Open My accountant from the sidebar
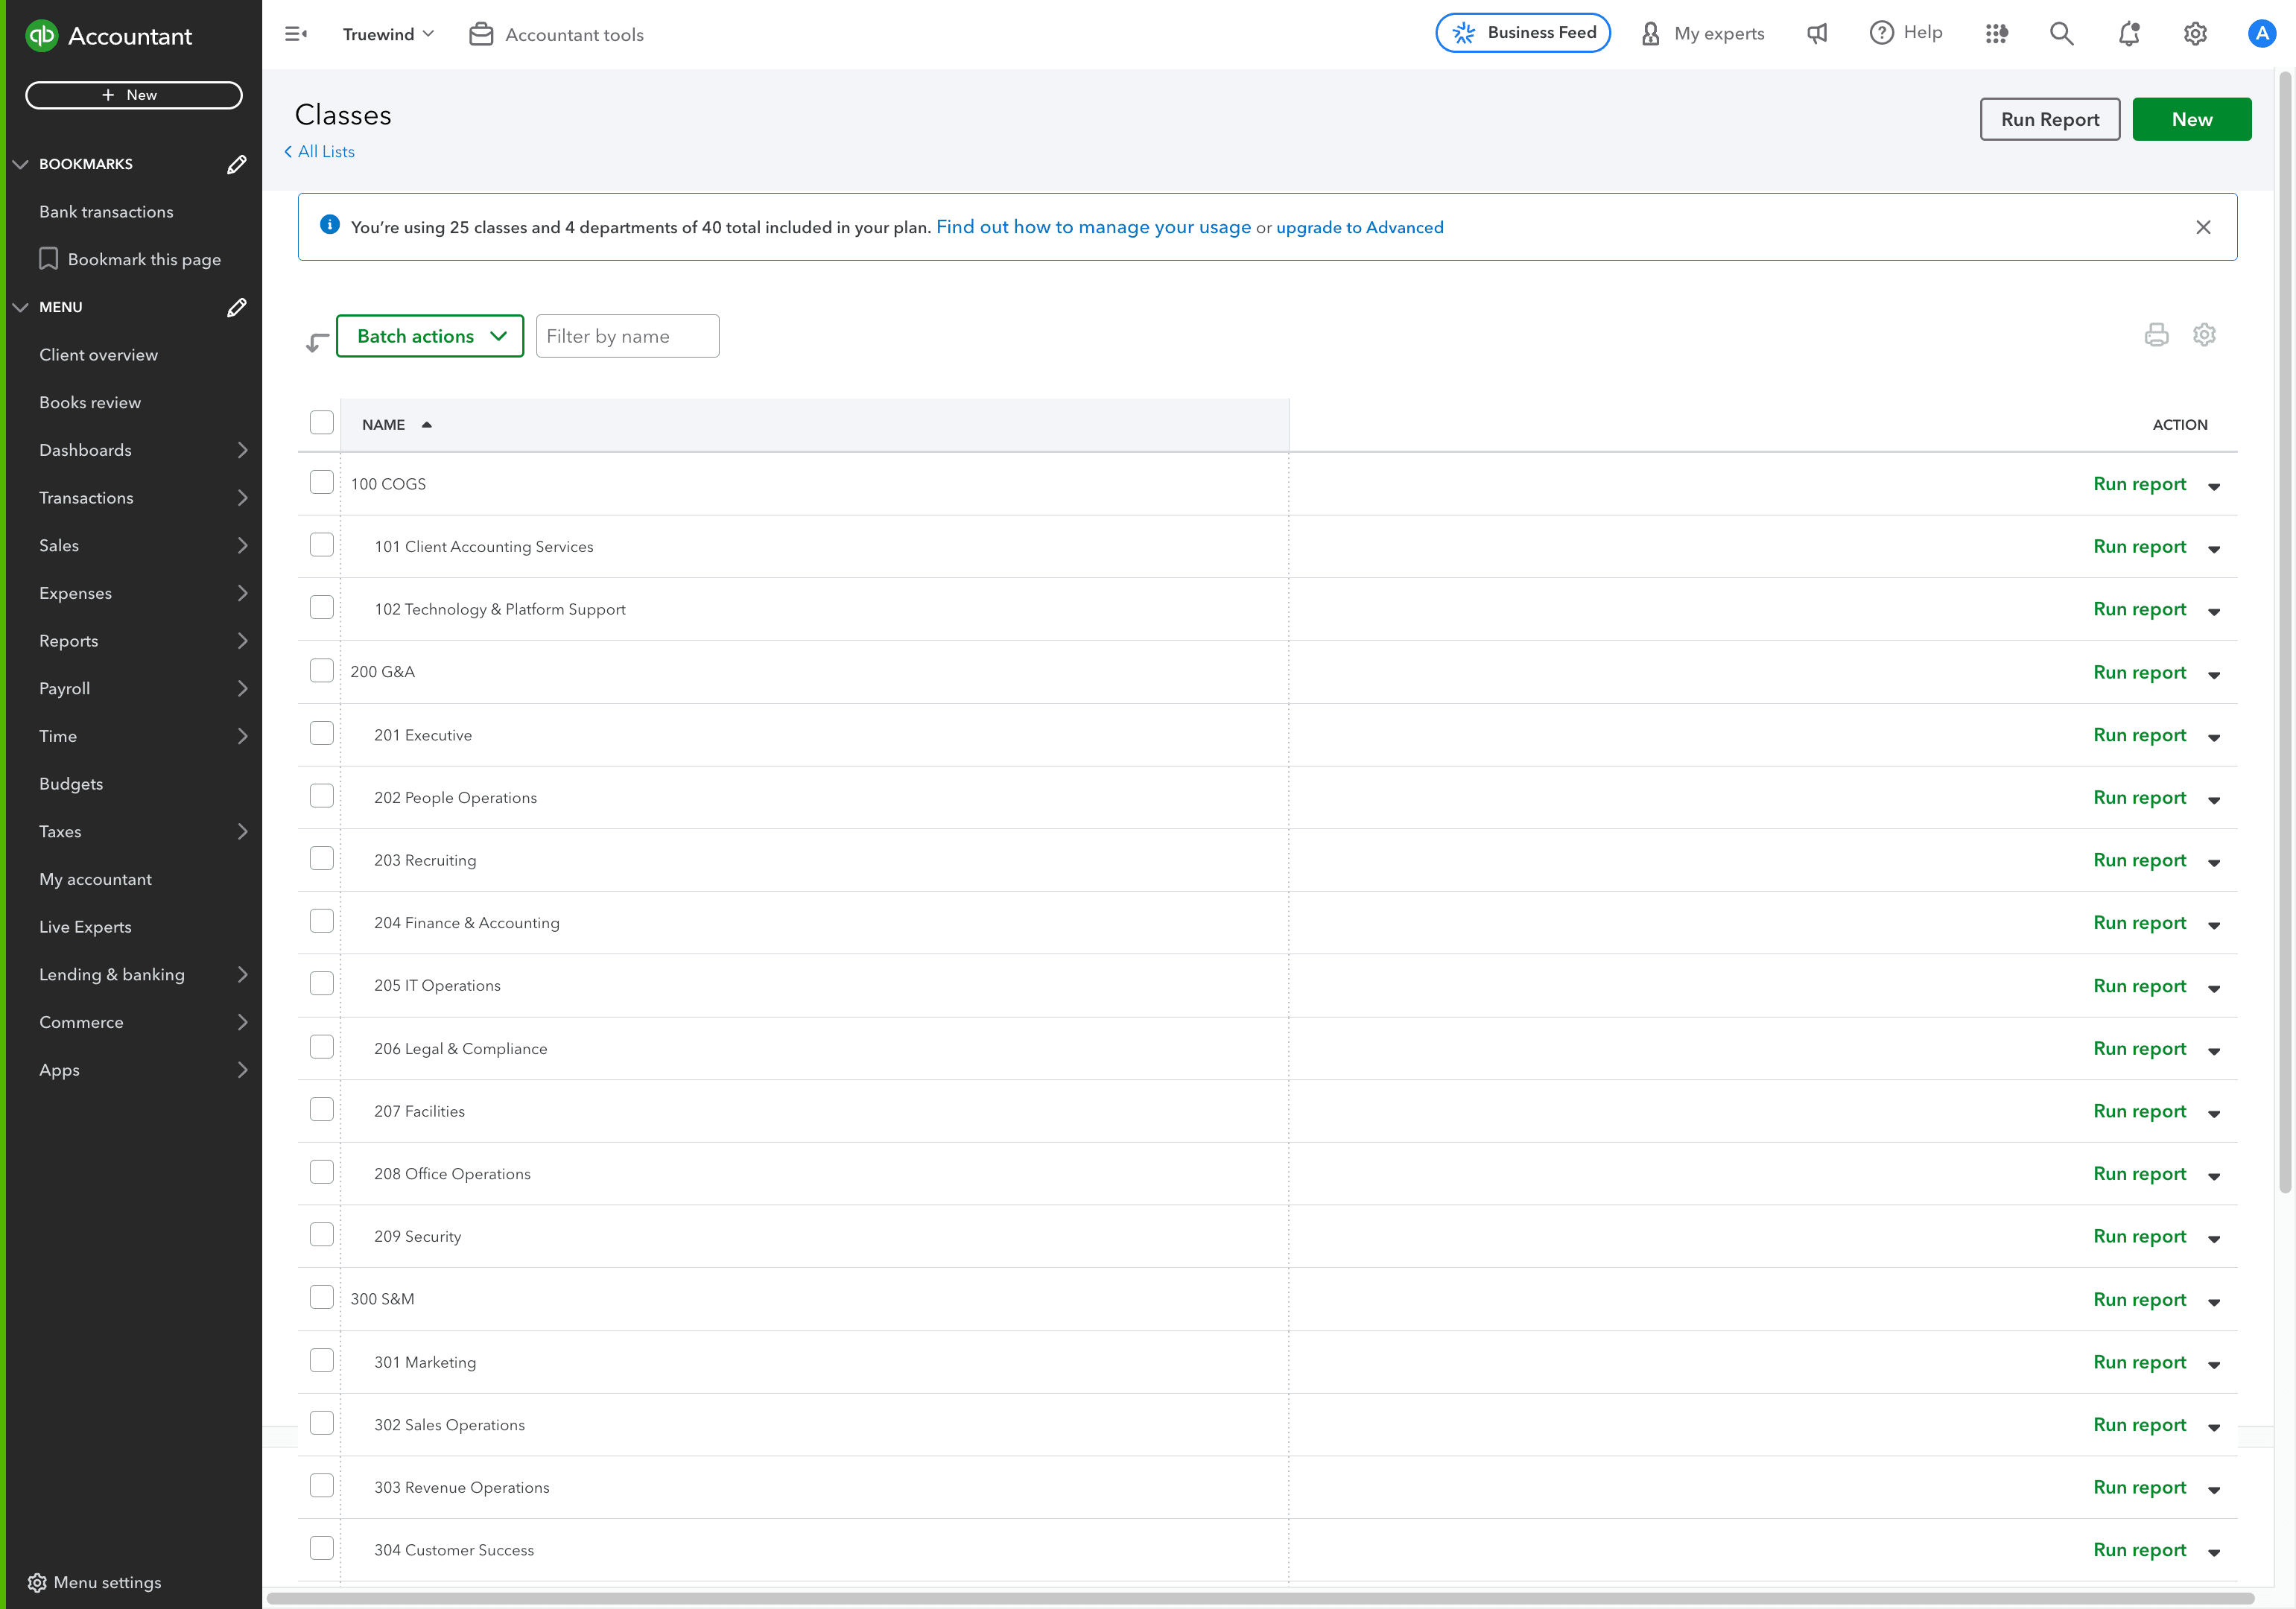This screenshot has height=1609, width=2296. [x=95, y=879]
